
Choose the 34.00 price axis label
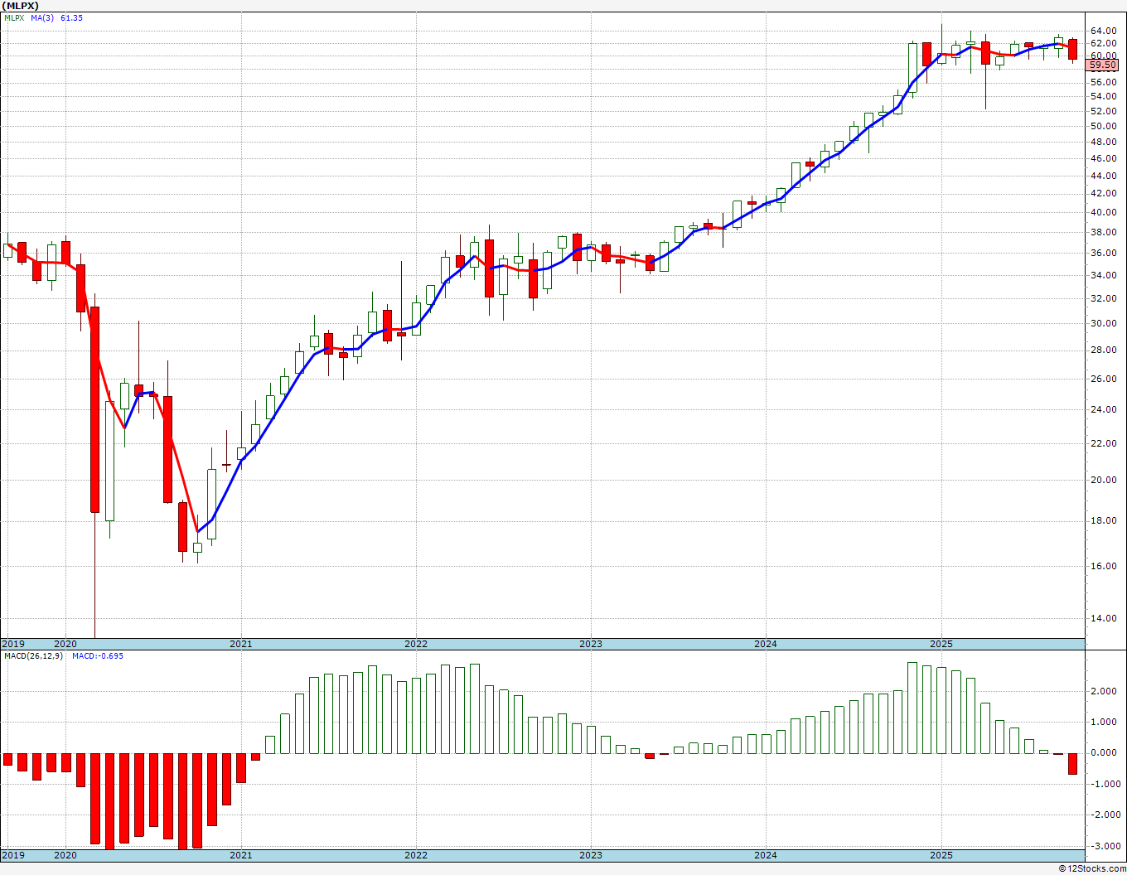[1103, 275]
